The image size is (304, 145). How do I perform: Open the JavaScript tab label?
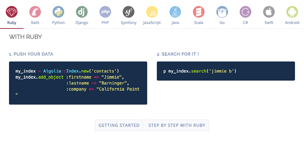152,23
